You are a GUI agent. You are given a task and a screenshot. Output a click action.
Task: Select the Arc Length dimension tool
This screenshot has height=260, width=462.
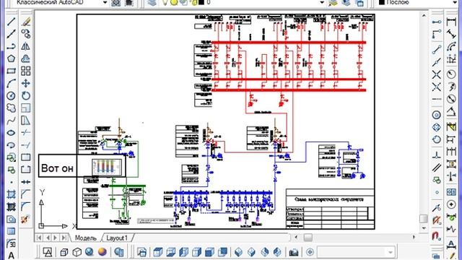point(451,46)
